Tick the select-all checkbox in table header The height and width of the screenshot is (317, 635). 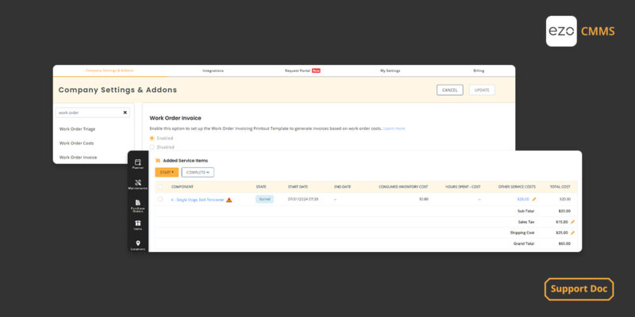(x=160, y=187)
